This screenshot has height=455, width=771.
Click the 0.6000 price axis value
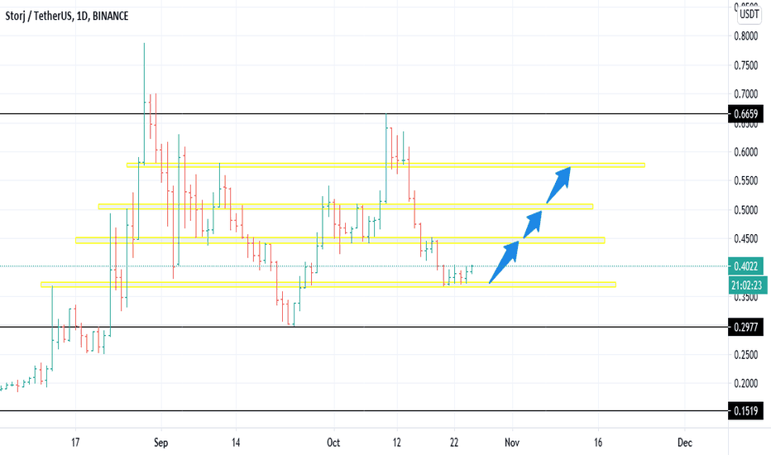click(746, 152)
